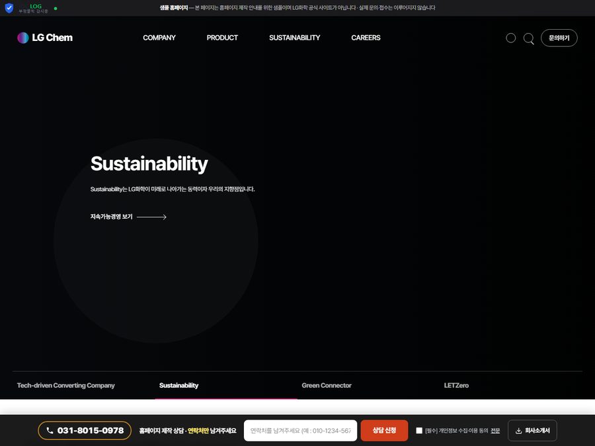
Task: Download the 회사소개서 company brochure
Action: [x=532, y=430]
